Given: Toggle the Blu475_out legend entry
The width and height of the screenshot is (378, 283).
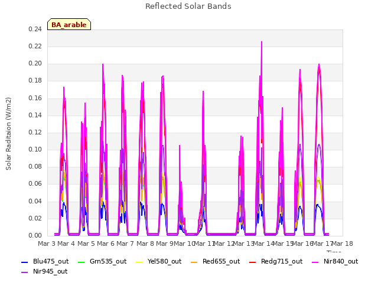Looking at the screenshot, I should click(x=45, y=261).
